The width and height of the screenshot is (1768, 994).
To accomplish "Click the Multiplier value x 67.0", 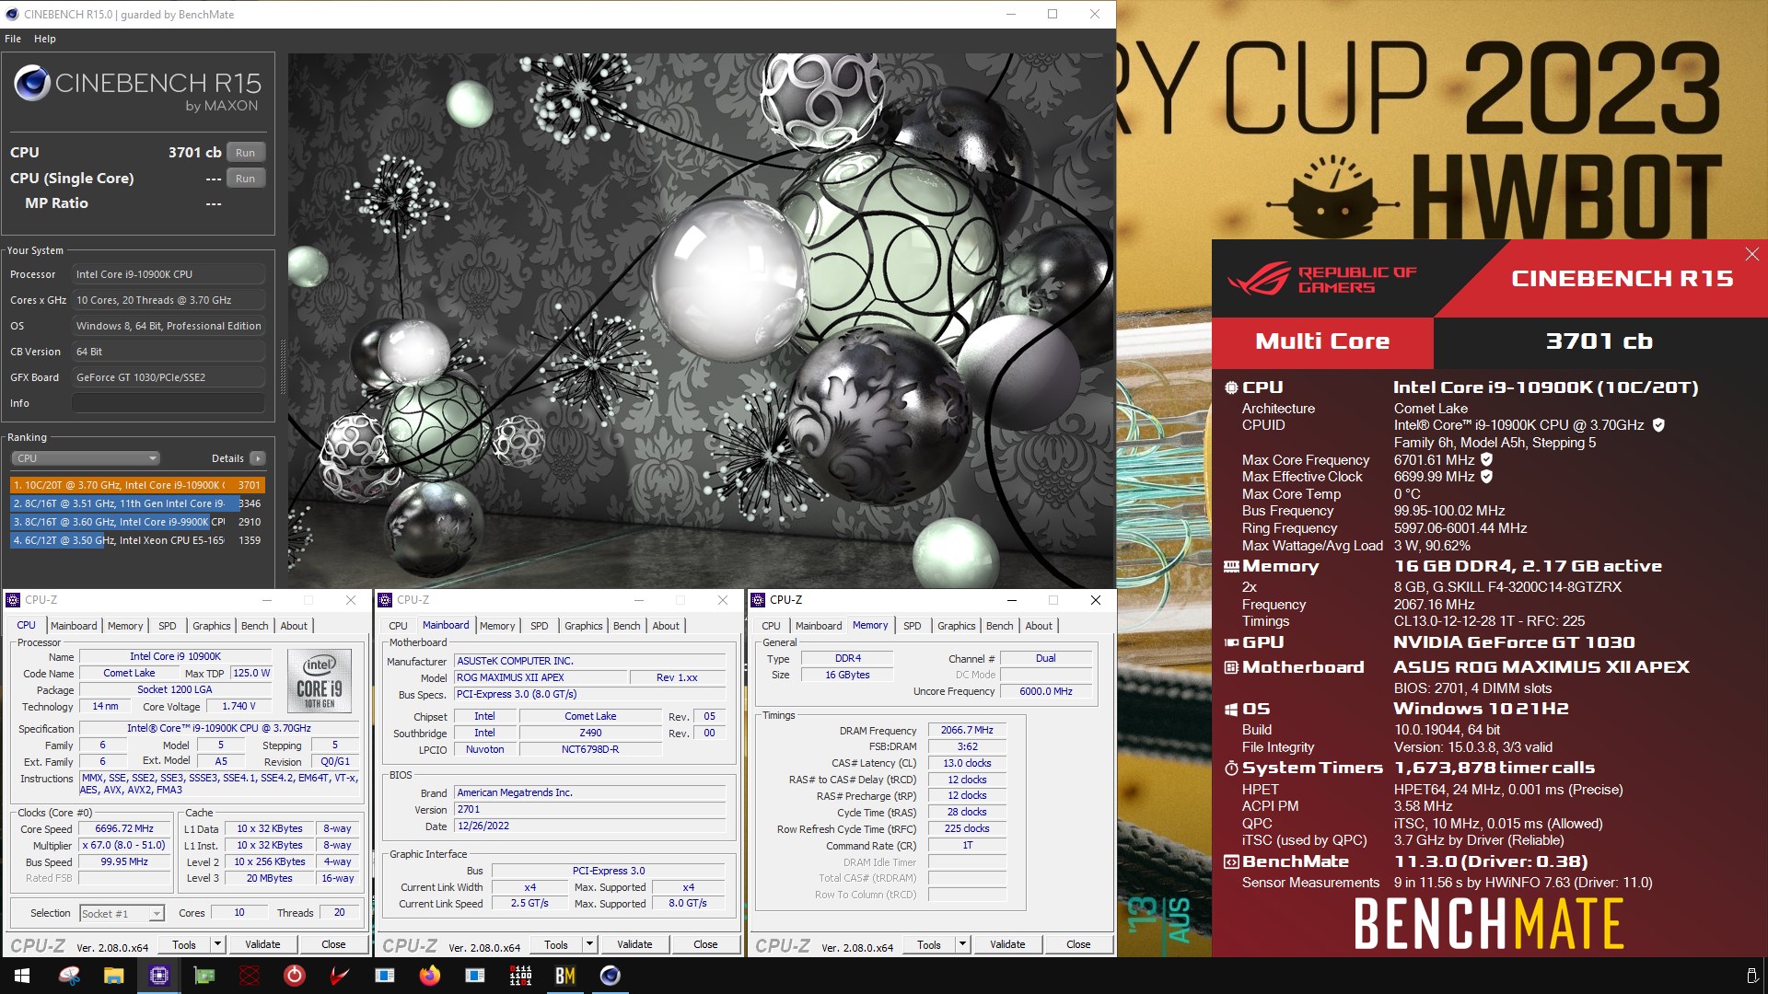I will 124,845.
